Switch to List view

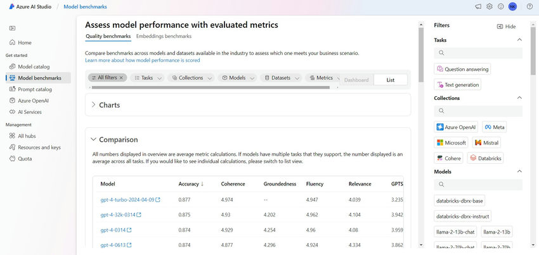391,80
